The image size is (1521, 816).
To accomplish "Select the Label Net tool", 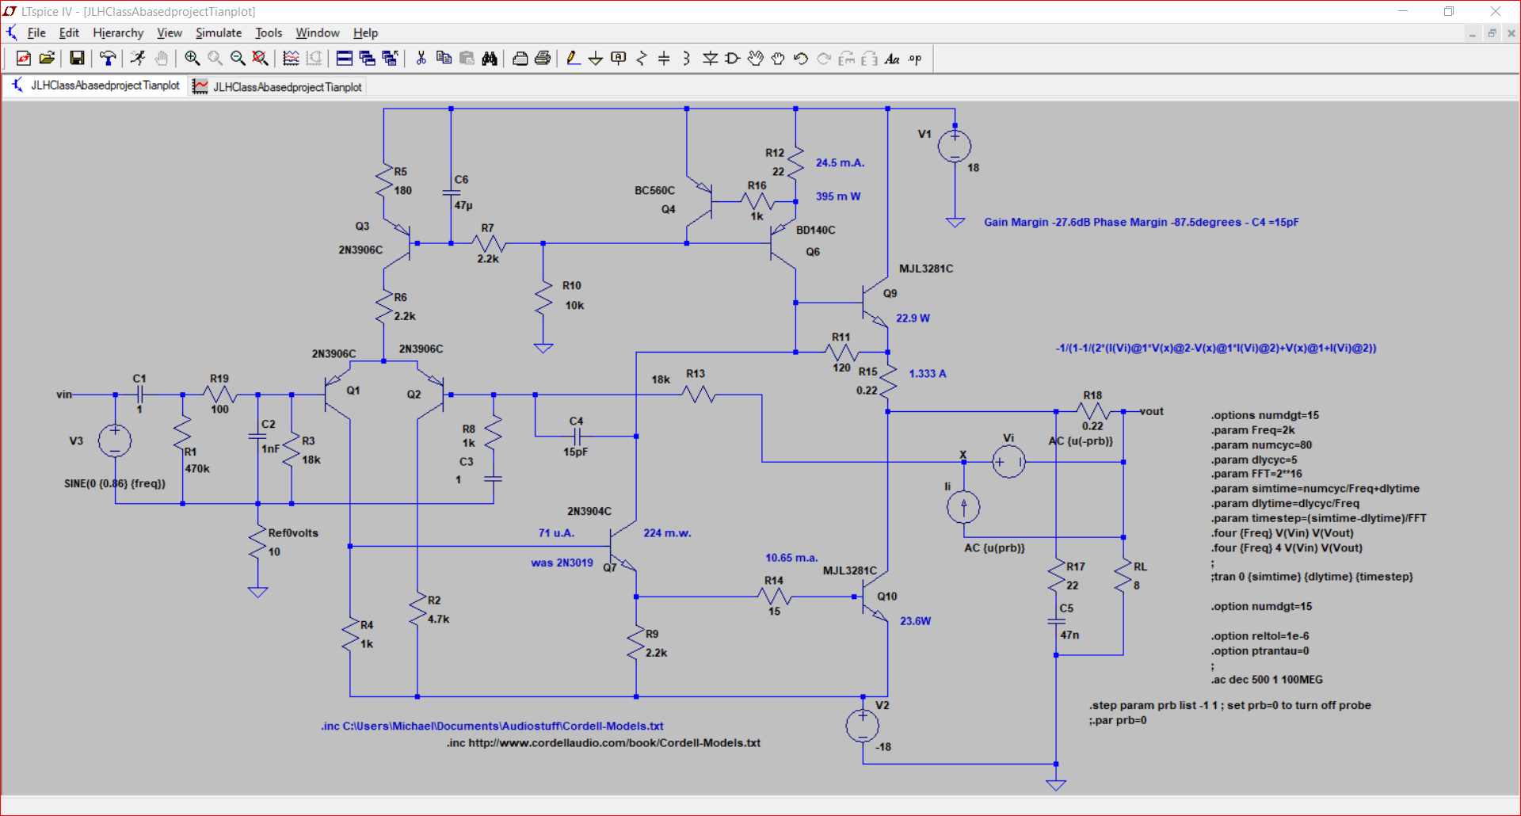I will click(x=619, y=59).
